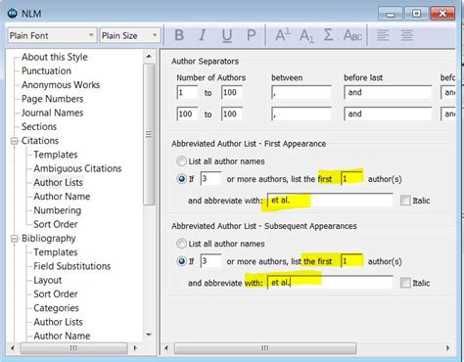
Task: Select the If radio under First Appearance
Action: 181,179
